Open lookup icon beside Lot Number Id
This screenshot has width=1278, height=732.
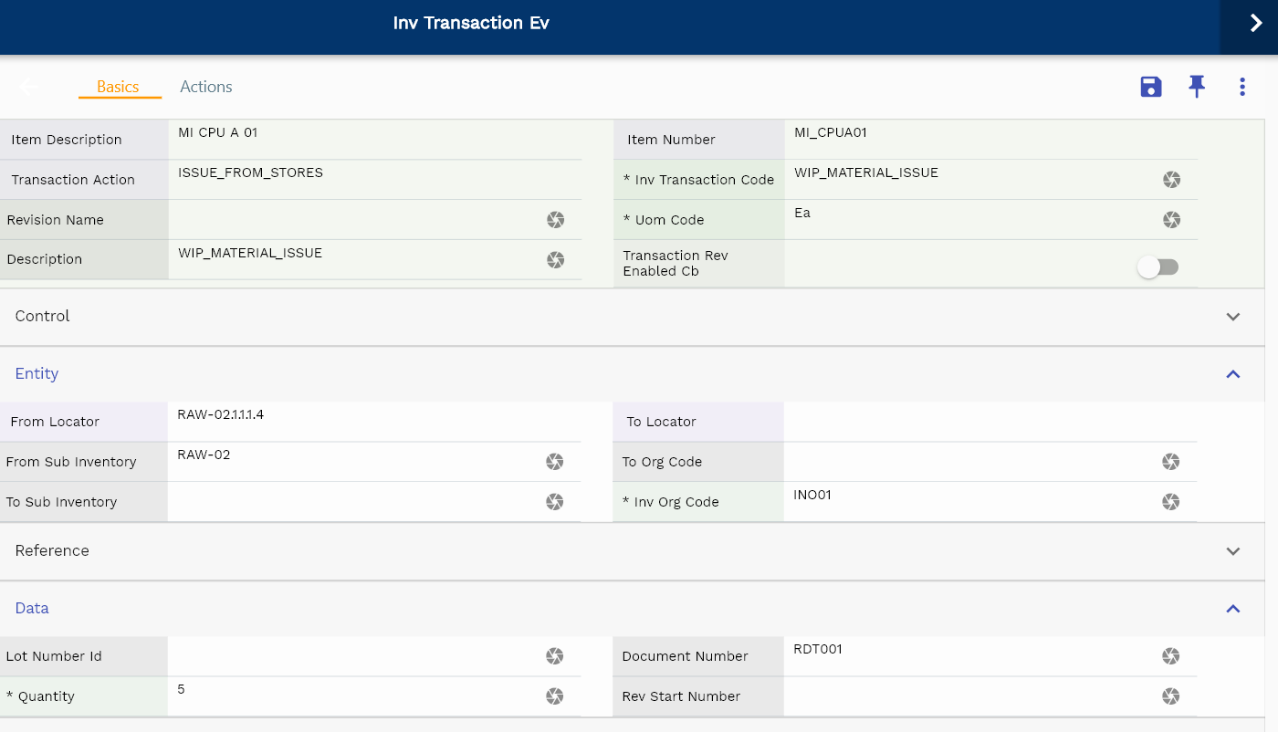point(554,656)
